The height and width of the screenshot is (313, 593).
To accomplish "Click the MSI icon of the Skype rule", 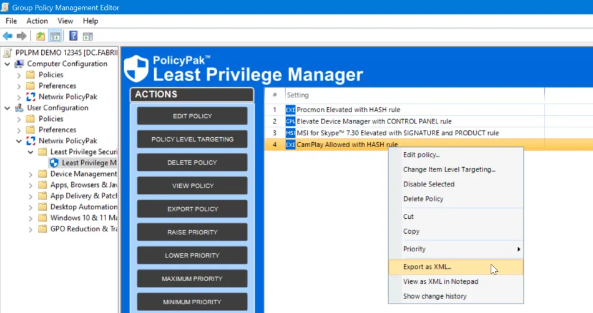I will [290, 133].
